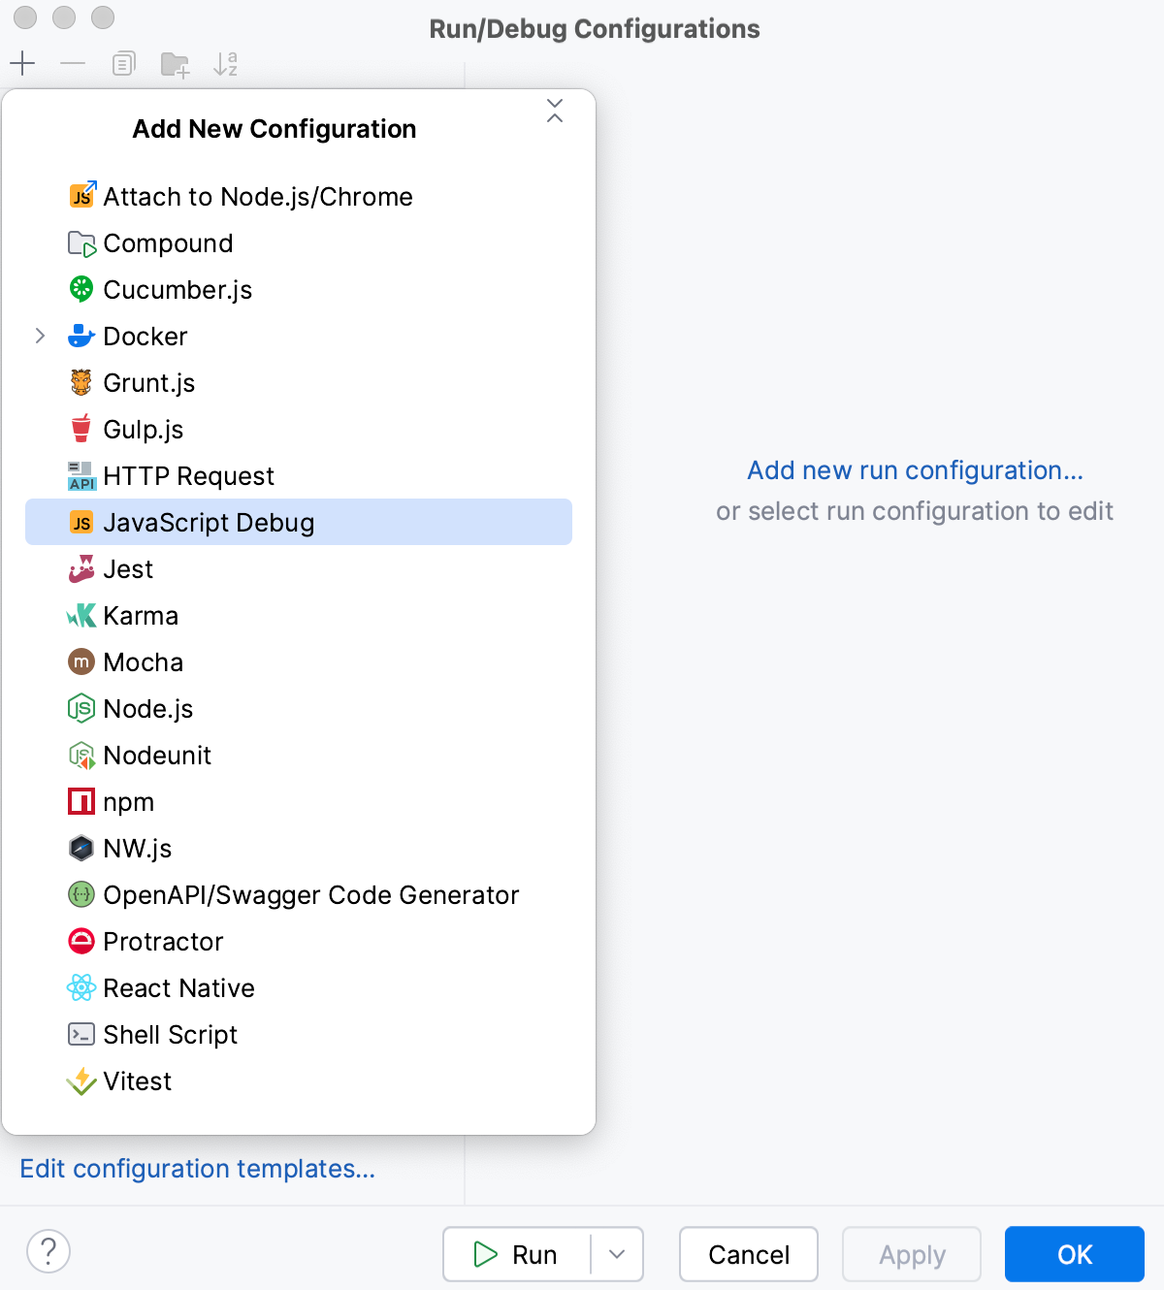
Task: Select the Jest configuration type
Action: [128, 568]
